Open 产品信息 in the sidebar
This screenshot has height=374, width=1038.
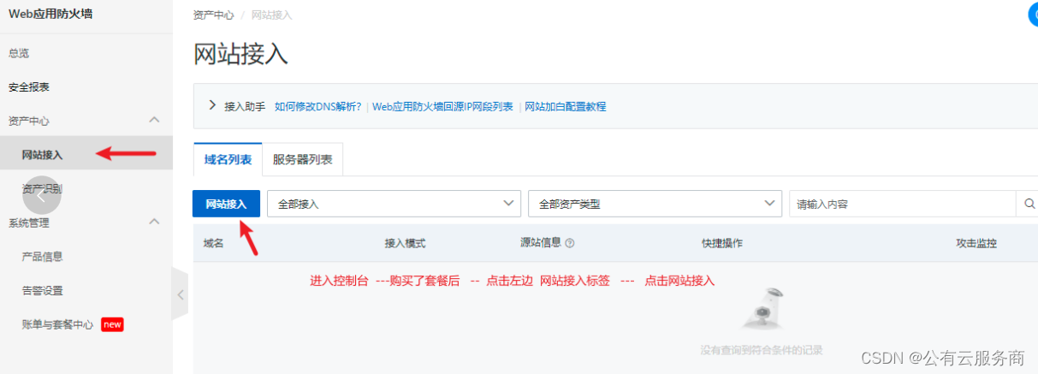(43, 257)
